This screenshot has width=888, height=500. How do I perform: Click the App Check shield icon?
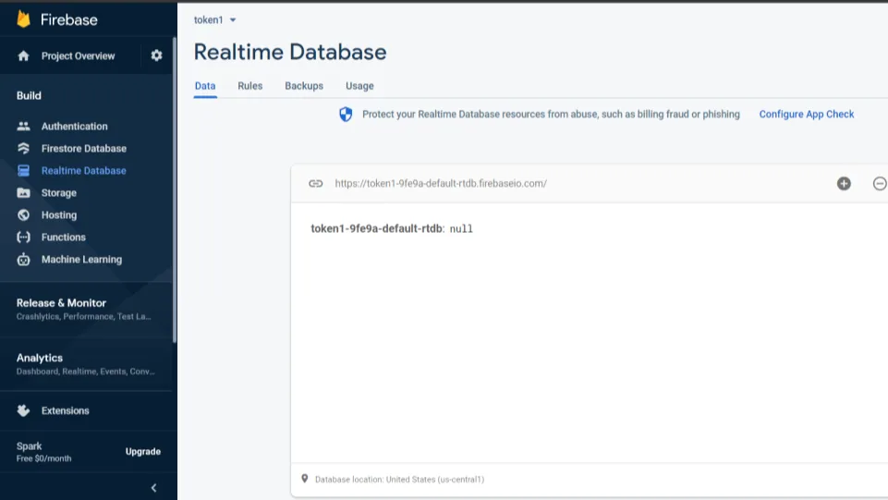pyautogui.click(x=346, y=115)
